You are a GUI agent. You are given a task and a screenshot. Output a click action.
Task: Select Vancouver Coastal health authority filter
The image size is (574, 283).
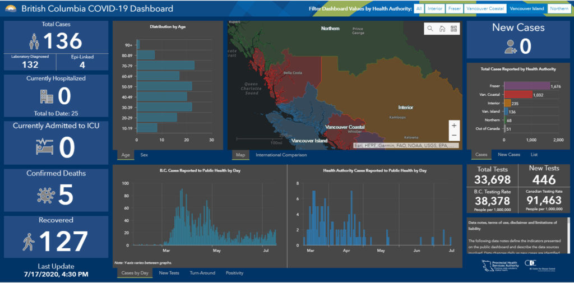485,9
